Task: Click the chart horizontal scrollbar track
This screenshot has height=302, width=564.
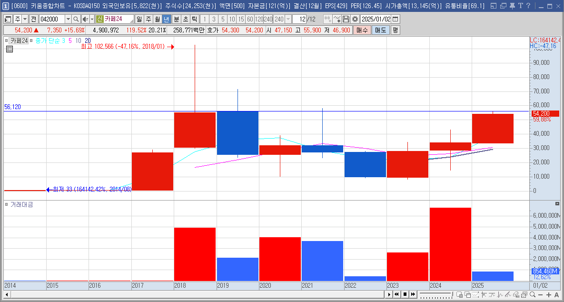Action: (x=197, y=294)
